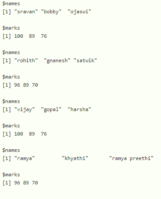Image resolution: width=161 pixels, height=199 pixels.
Task: Click the "harsha" name string
Action: (79, 109)
